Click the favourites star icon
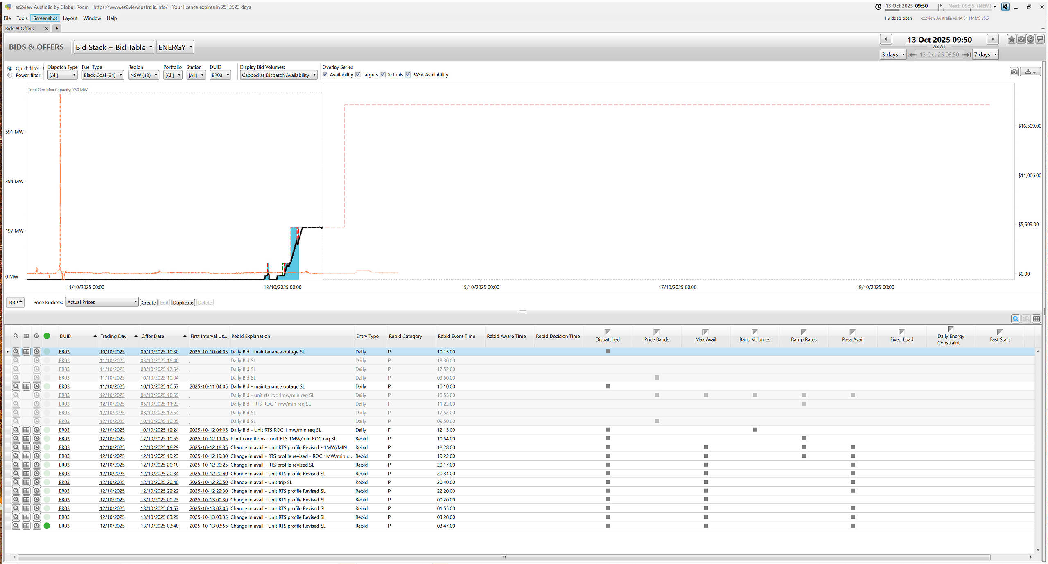Image resolution: width=1048 pixels, height=564 pixels. 1012,39
